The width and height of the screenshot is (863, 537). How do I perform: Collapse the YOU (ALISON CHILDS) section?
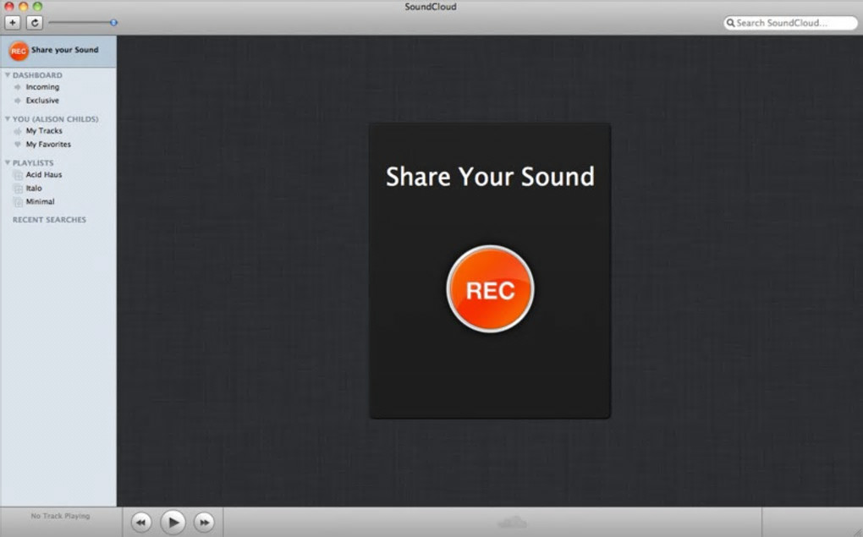(8, 118)
